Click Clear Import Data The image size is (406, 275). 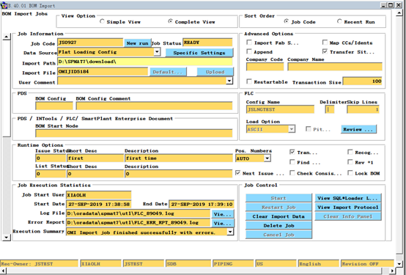pyautogui.click(x=278, y=216)
